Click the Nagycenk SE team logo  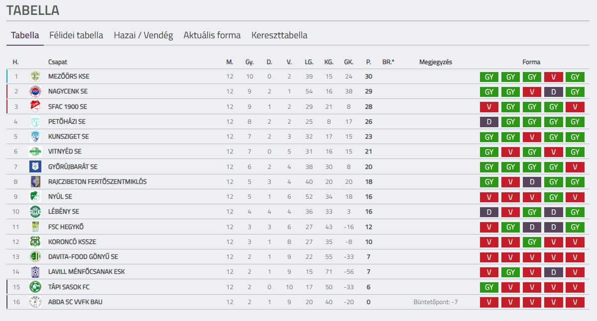(35, 91)
